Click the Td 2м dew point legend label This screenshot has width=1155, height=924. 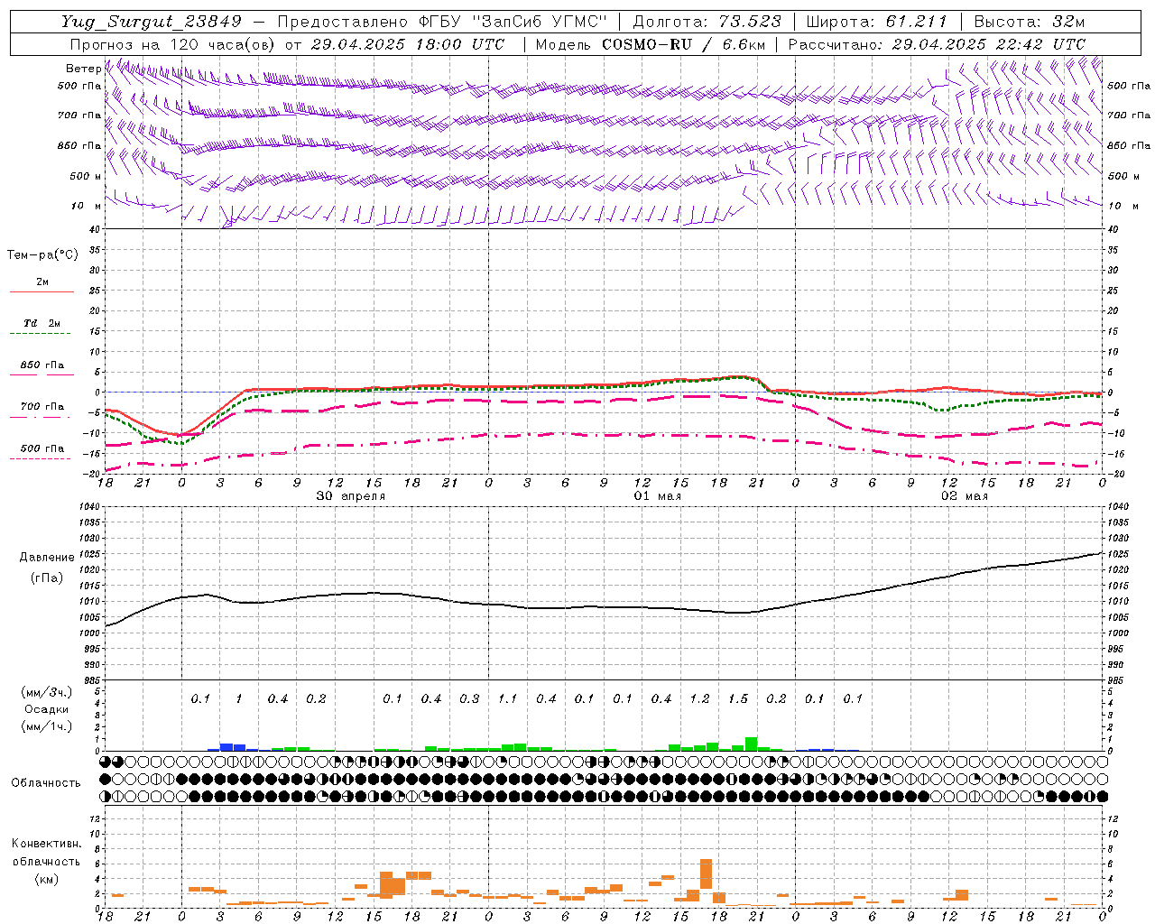(x=42, y=323)
